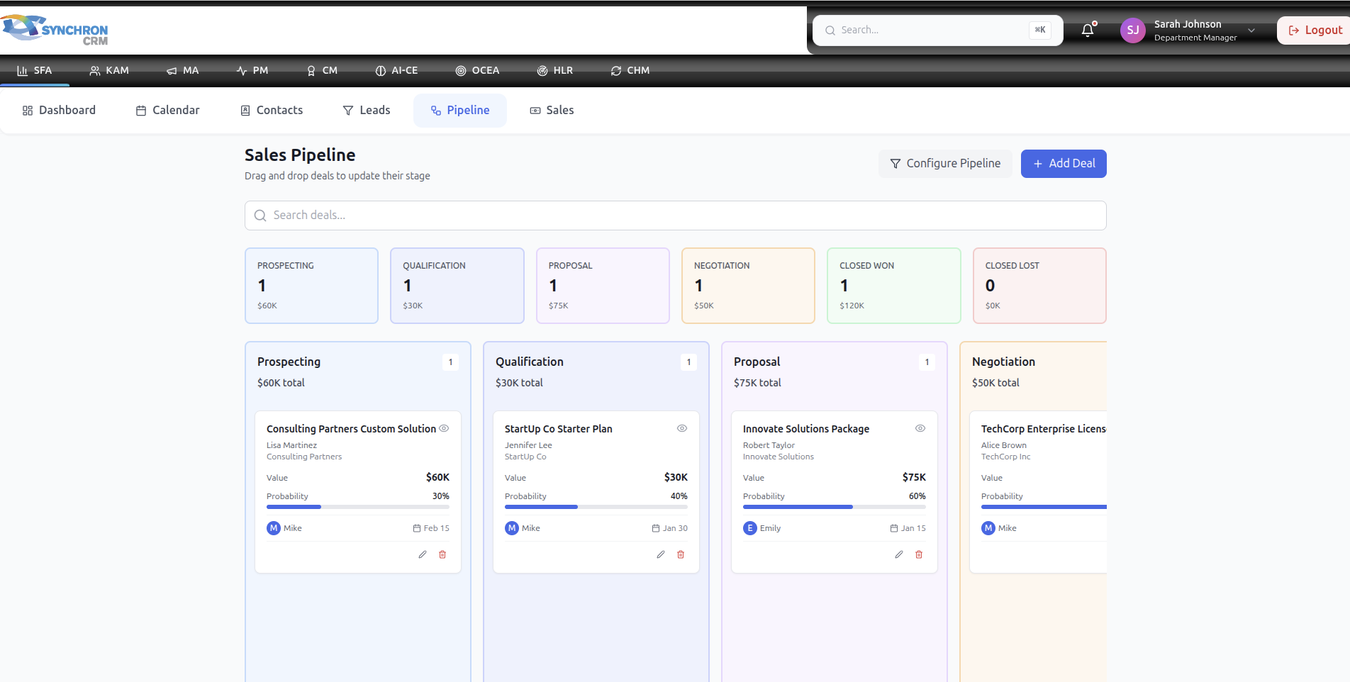
Task: Log out using the Logout button
Action: click(x=1315, y=30)
